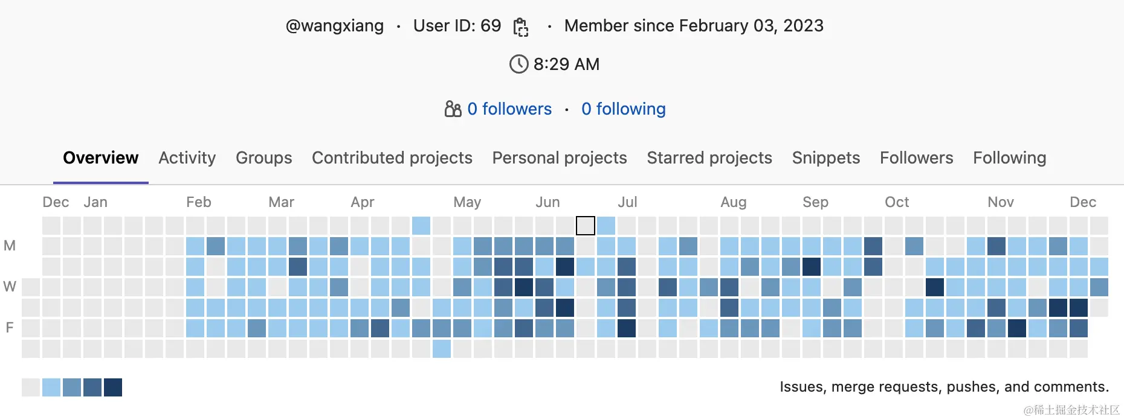Click the darkest activity square under Jun

click(566, 266)
